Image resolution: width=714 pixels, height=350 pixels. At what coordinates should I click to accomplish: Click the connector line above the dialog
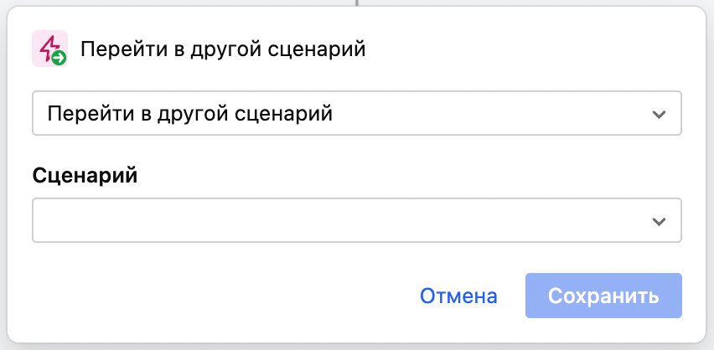[357, 3]
